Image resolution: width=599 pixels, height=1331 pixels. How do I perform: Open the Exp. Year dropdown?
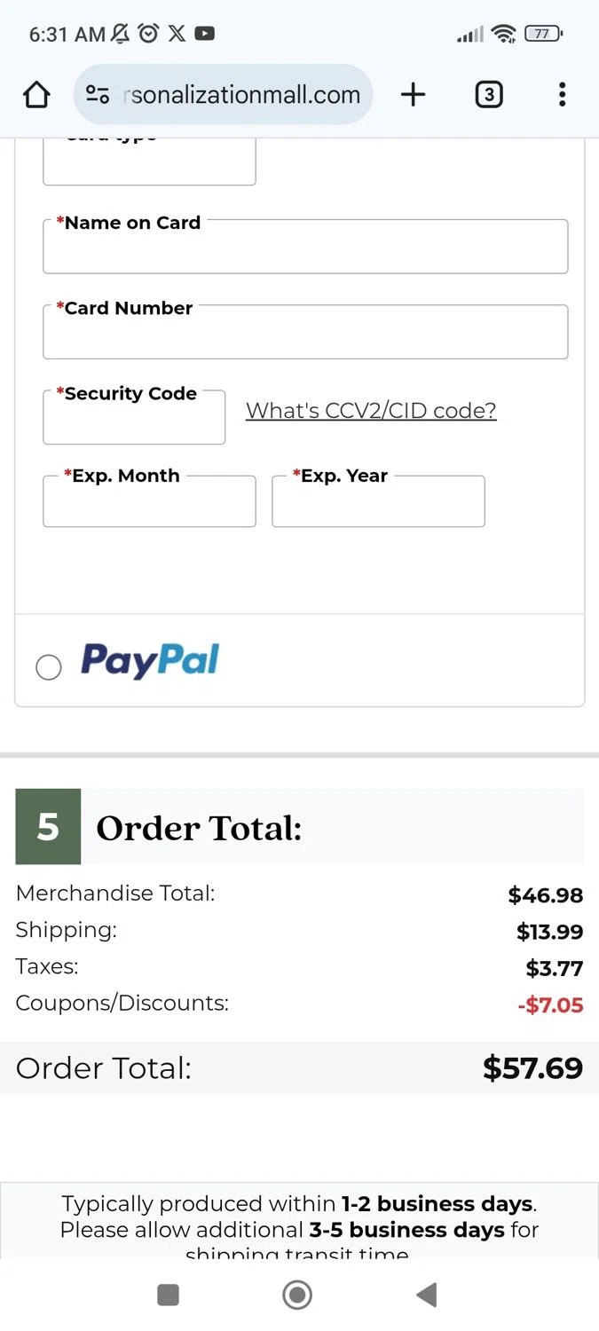click(378, 504)
